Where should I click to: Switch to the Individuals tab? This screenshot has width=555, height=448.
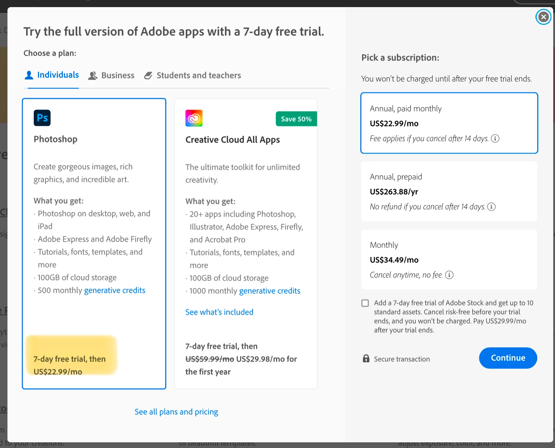click(52, 75)
